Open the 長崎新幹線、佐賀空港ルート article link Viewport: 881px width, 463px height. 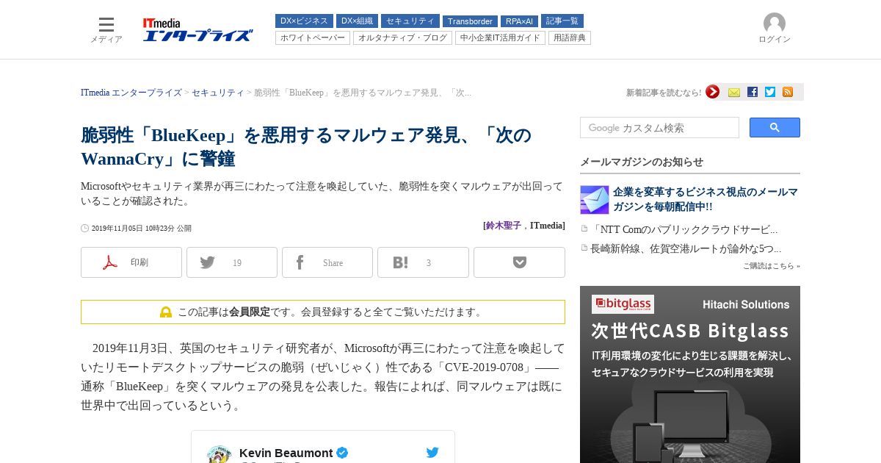tap(686, 248)
